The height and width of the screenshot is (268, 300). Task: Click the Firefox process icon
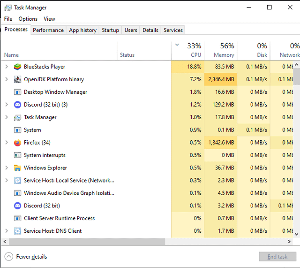pyautogui.click(x=17, y=143)
